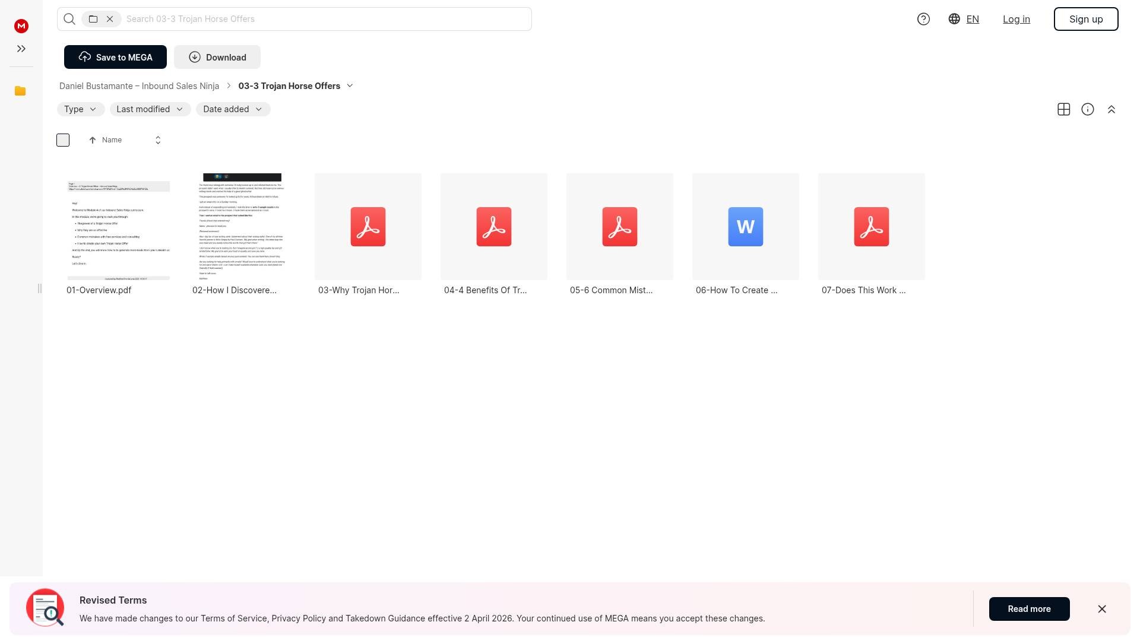Viewport: 1140px width, 641px height.
Task: Switch to grid/list view icon
Action: point(1063,109)
